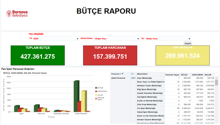Screen dimensions: 220x125
Task: Click the Yıl column header
Action: (x=132, y=74)
